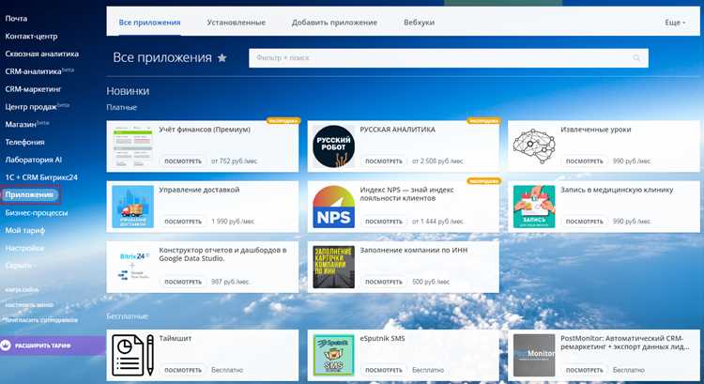Expand the Скрыть item in left menu
Image resolution: width=704 pixels, height=384 pixels.
21,266
